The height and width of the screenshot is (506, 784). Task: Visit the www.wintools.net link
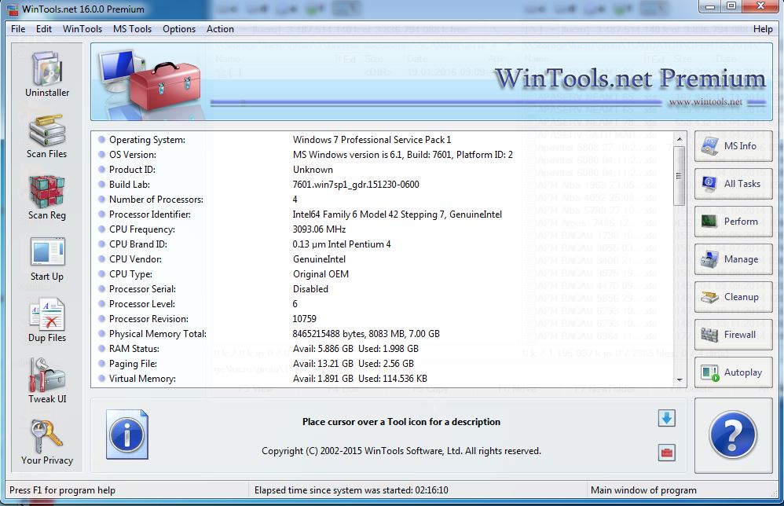(x=705, y=102)
